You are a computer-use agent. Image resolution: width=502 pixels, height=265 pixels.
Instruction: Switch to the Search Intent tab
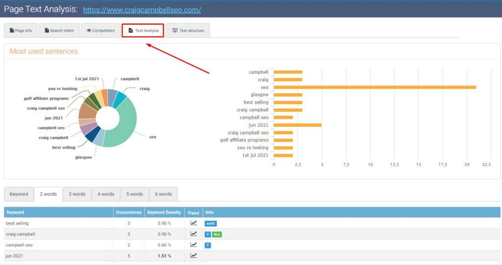coord(59,30)
